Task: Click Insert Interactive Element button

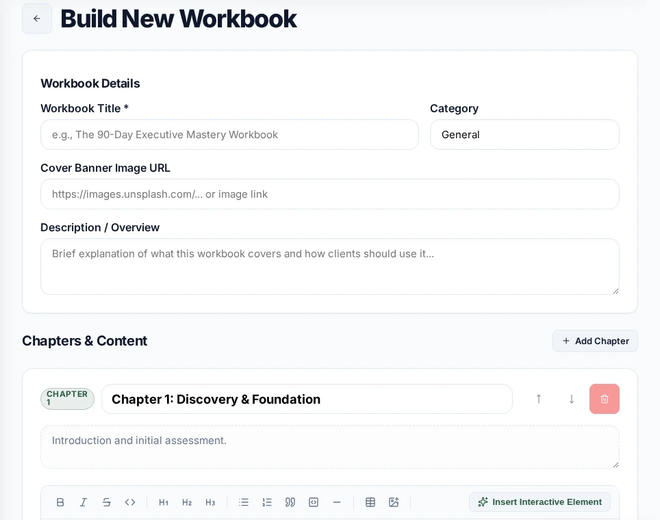Action: pos(540,502)
